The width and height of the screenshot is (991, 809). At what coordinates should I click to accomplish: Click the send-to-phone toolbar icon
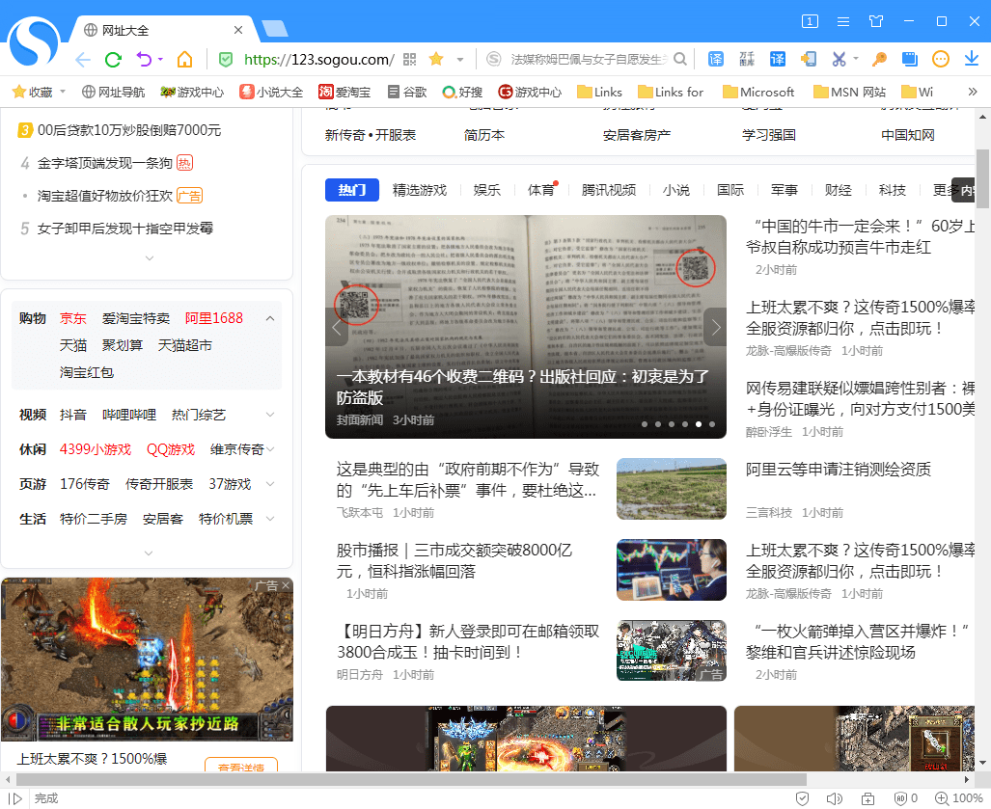click(x=808, y=59)
